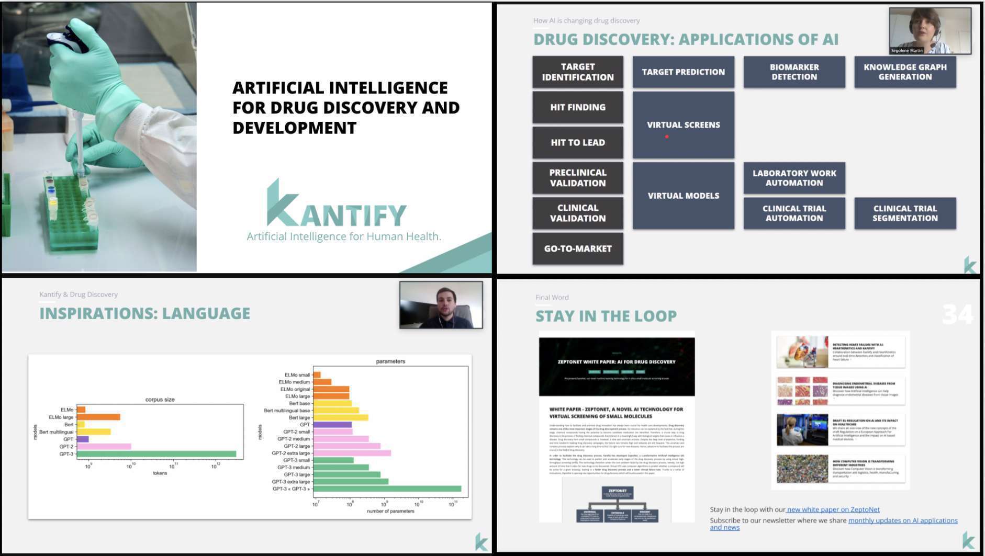This screenshot has width=985, height=556.
Task: Click the pink GPT-2 extra large bar in the parameters chart
Action: pyautogui.click(x=352, y=453)
